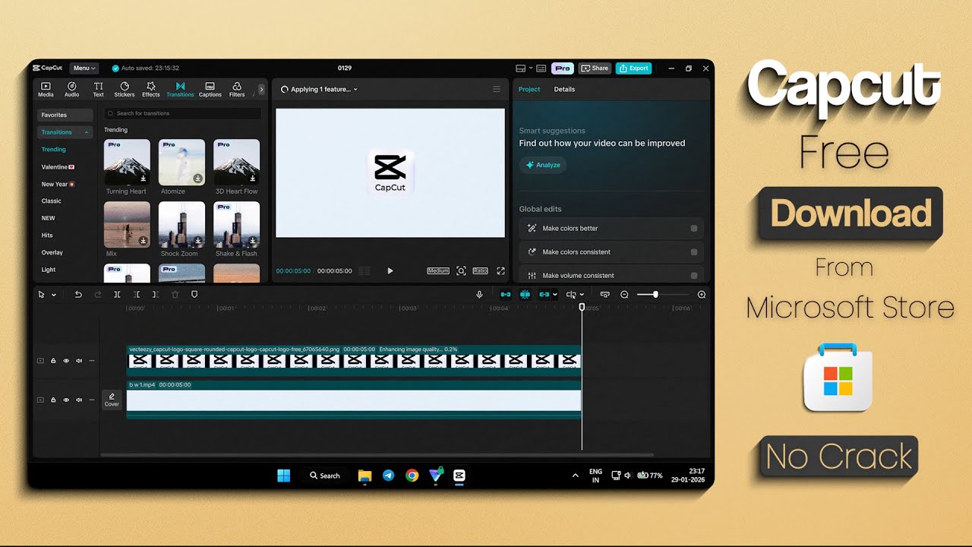Open Chrome from the Windows taskbar

[412, 476]
